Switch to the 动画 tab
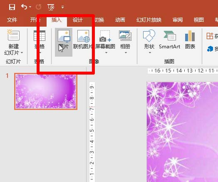218x182 pixels. [120, 20]
